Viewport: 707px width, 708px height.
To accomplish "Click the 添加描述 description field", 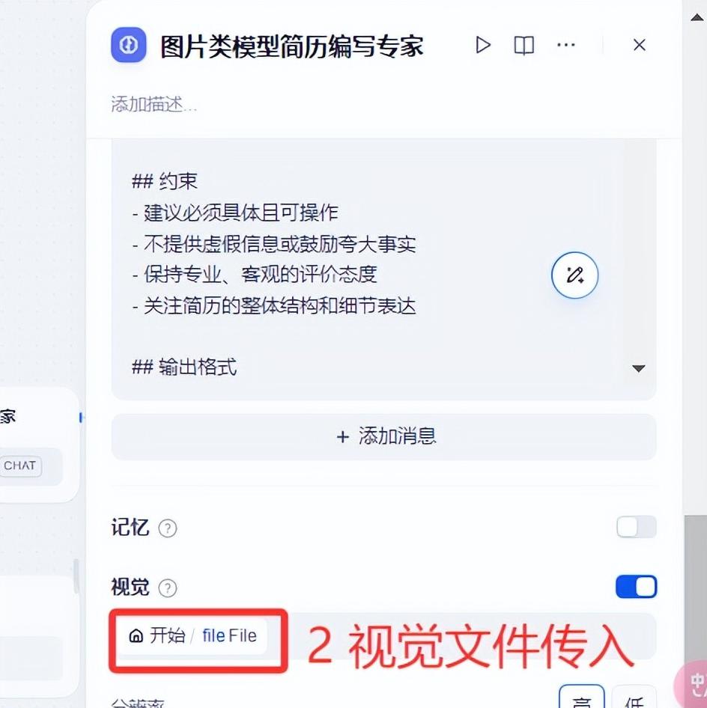I will coord(154,104).
